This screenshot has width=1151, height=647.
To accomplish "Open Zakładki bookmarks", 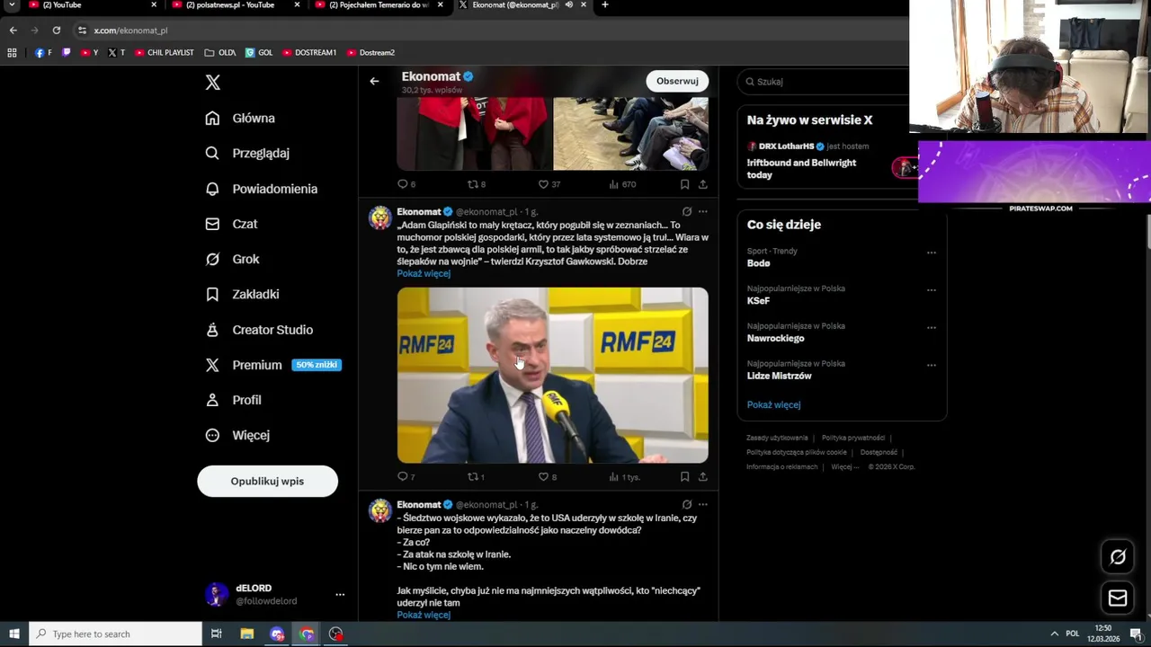I will pyautogui.click(x=242, y=294).
